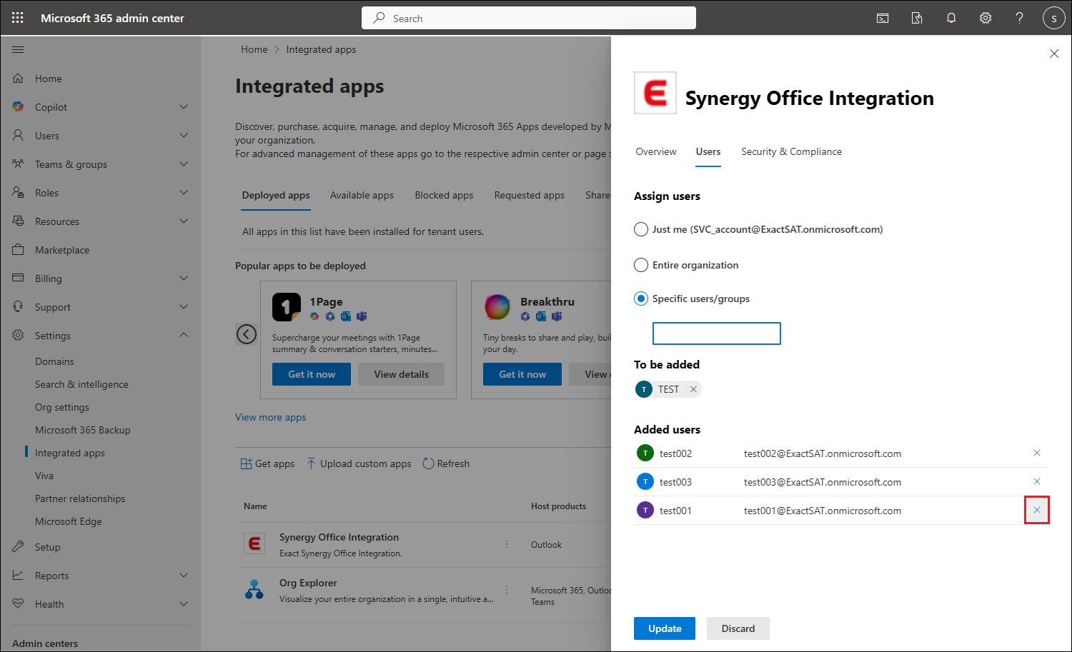Expand the Billing navigation section
The width and height of the screenshot is (1072, 652).
184,279
